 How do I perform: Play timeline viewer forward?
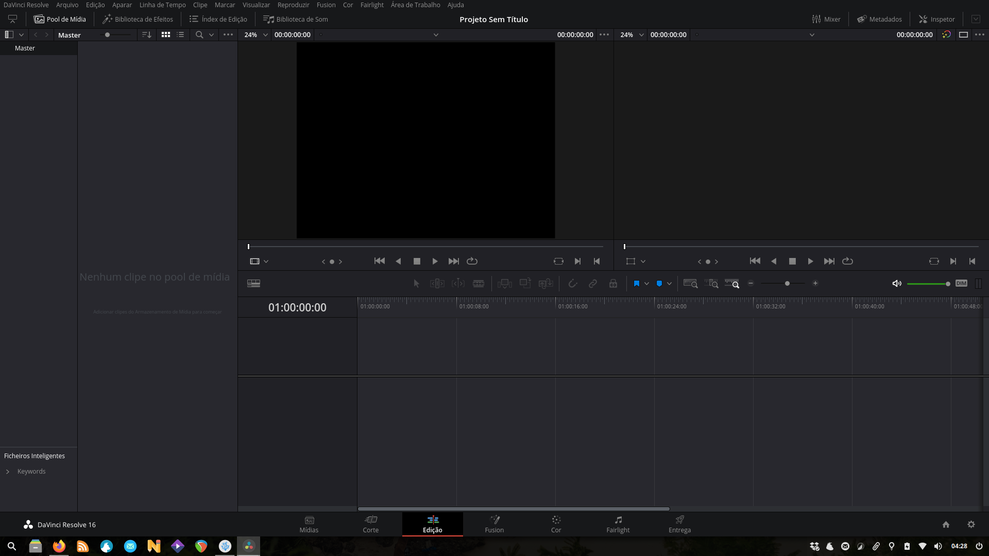pyautogui.click(x=810, y=262)
